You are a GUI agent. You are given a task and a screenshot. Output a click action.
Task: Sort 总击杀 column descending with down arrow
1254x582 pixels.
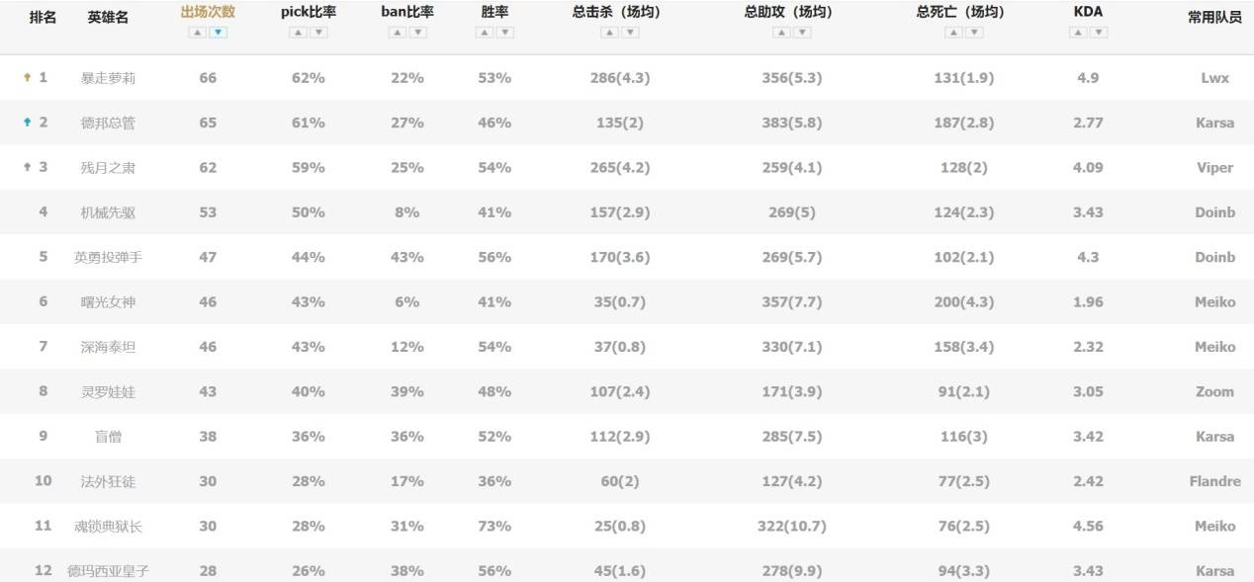[x=630, y=33]
